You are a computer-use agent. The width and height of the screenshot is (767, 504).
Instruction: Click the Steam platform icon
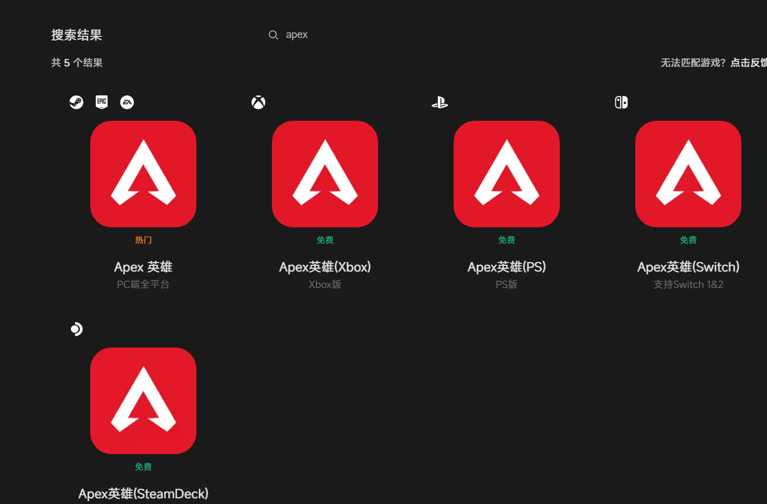click(x=76, y=103)
